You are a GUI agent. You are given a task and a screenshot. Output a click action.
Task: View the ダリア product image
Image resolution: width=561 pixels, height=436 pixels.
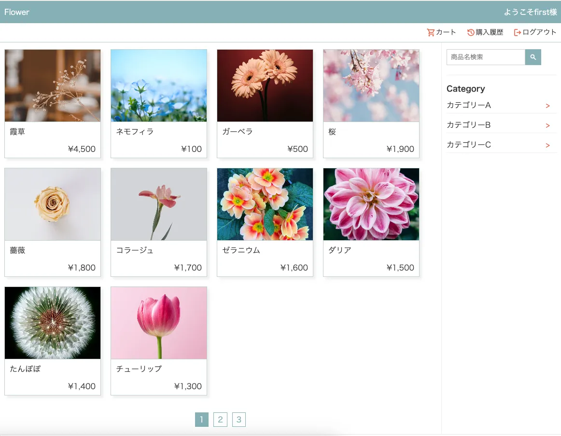[x=371, y=204]
